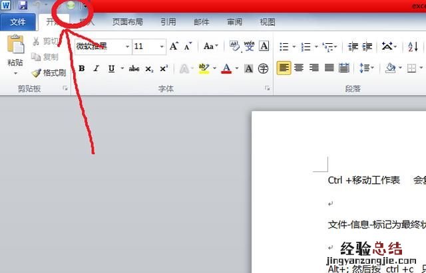This screenshot has width=426, height=273.
Task: Toggle subscript x₂ formatting
Action: 149,69
